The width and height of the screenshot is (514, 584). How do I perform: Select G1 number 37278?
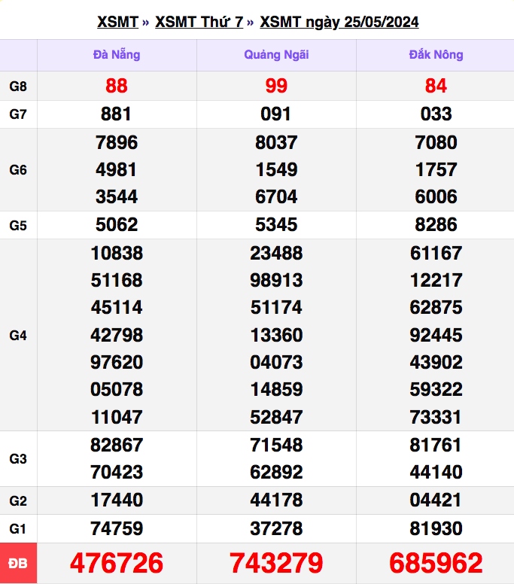coord(276,529)
